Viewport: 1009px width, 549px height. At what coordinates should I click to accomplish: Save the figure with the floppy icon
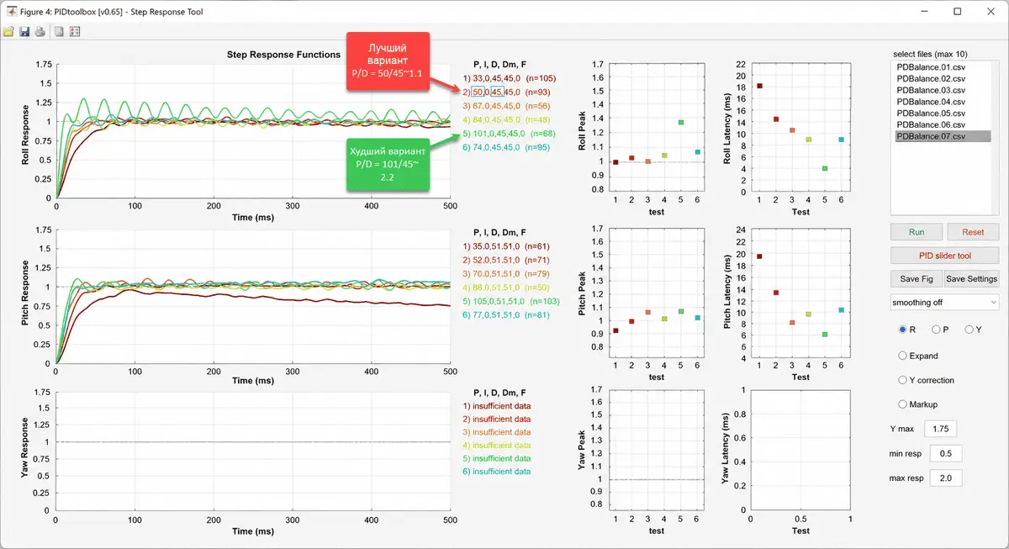tap(24, 32)
